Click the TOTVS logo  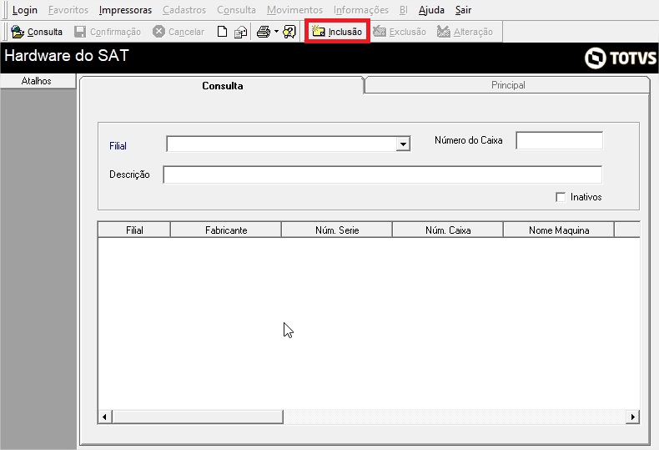point(621,58)
